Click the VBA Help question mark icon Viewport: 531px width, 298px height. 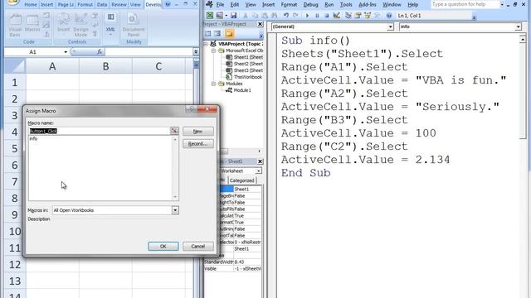coord(389,16)
